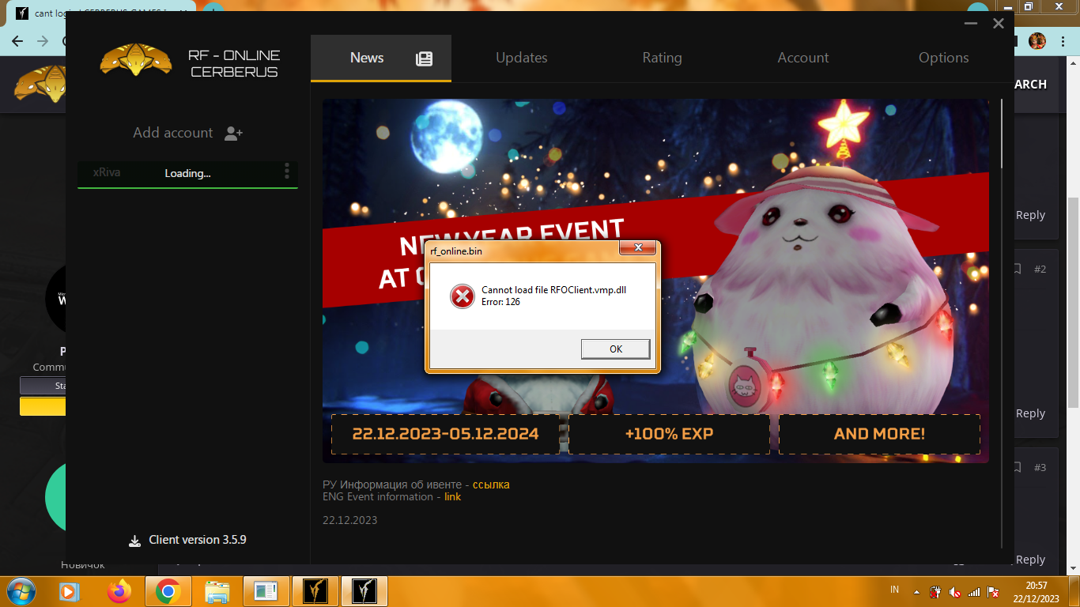Click the 'Loading...' status of xRiva
The height and width of the screenshot is (607, 1080).
tap(187, 173)
